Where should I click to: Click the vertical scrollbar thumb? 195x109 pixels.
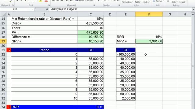pos(193,66)
